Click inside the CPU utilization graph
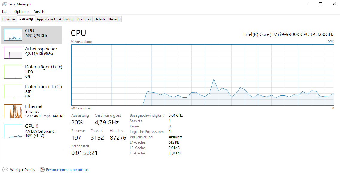This screenshot has height=176, width=340. [203, 75]
